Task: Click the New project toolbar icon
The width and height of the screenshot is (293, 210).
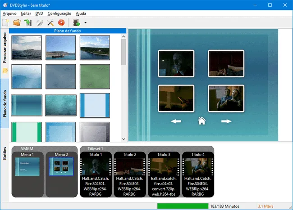Action: (x=5, y=23)
